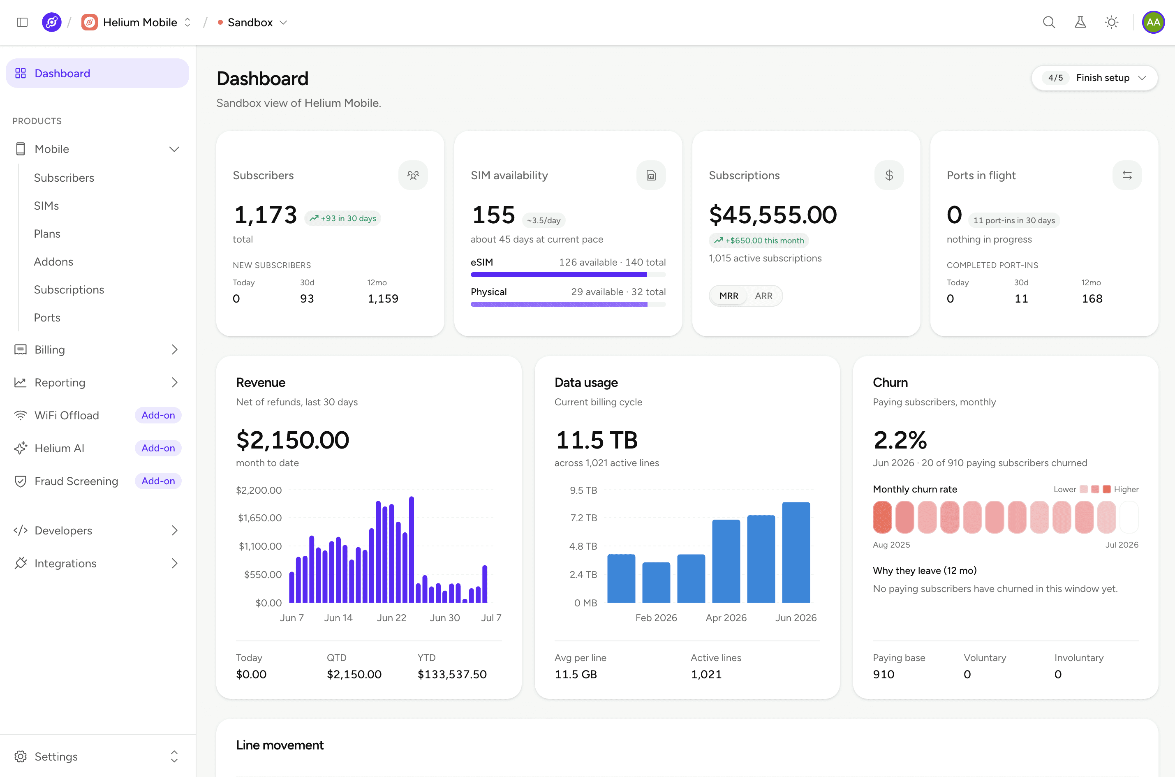This screenshot has height=777, width=1175.
Task: Click the WiFi Offload Add-on badge
Action: (x=158, y=415)
